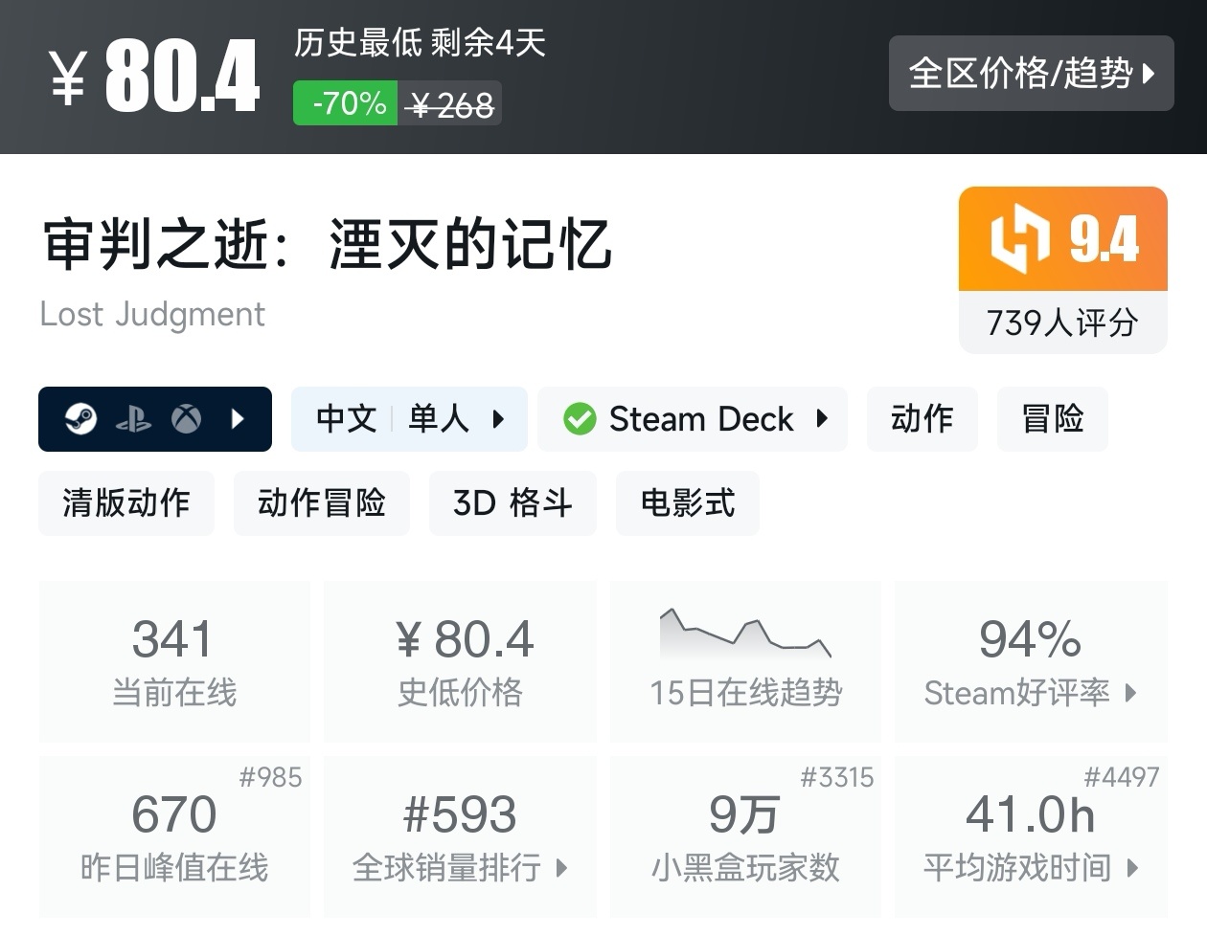Select the 动作 genre tag
The image size is (1207, 935).
922,418
